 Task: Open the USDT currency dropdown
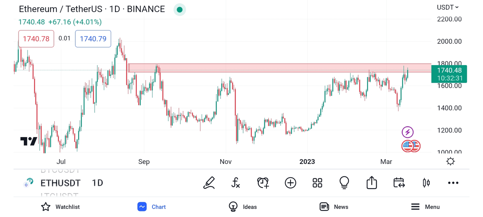point(448,7)
